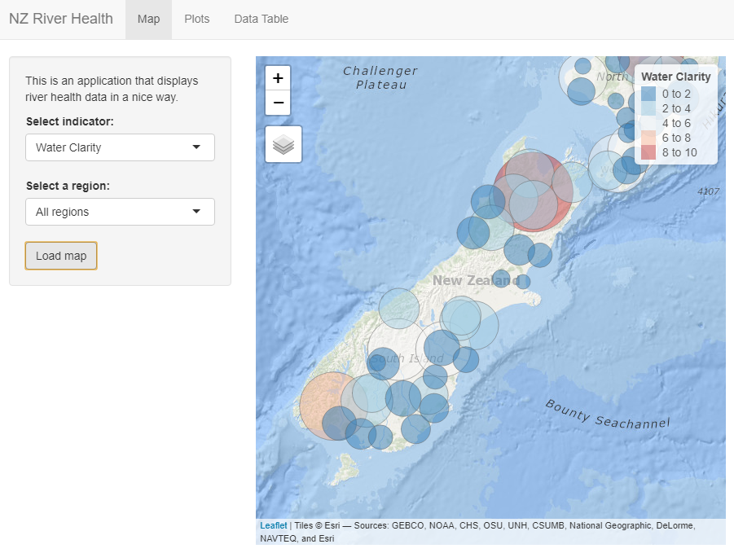Click the large orange circle marker
734x553 pixels.
click(x=333, y=406)
